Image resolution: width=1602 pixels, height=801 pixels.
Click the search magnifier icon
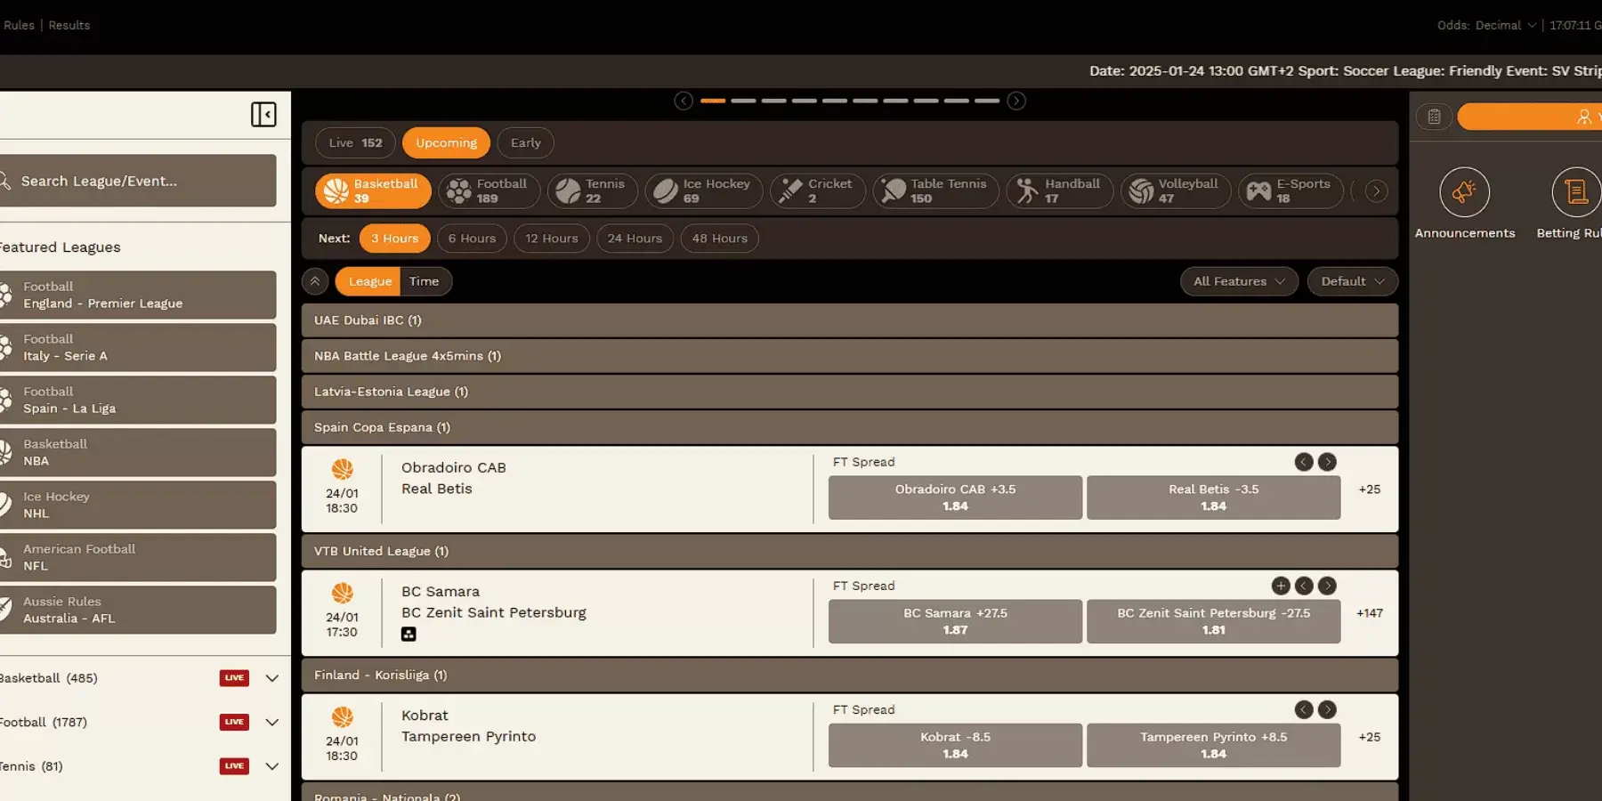click(4, 182)
